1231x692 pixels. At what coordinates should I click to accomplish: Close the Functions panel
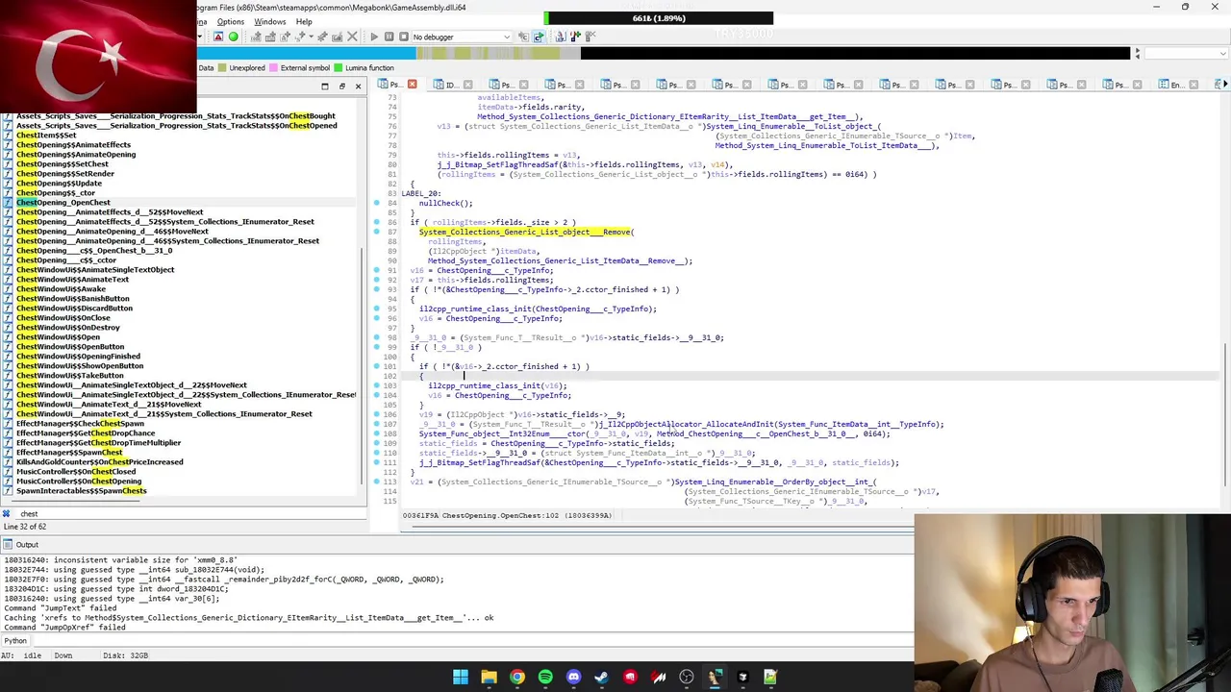(358, 86)
